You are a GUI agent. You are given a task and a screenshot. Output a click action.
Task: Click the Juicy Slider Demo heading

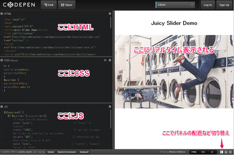[174, 23]
